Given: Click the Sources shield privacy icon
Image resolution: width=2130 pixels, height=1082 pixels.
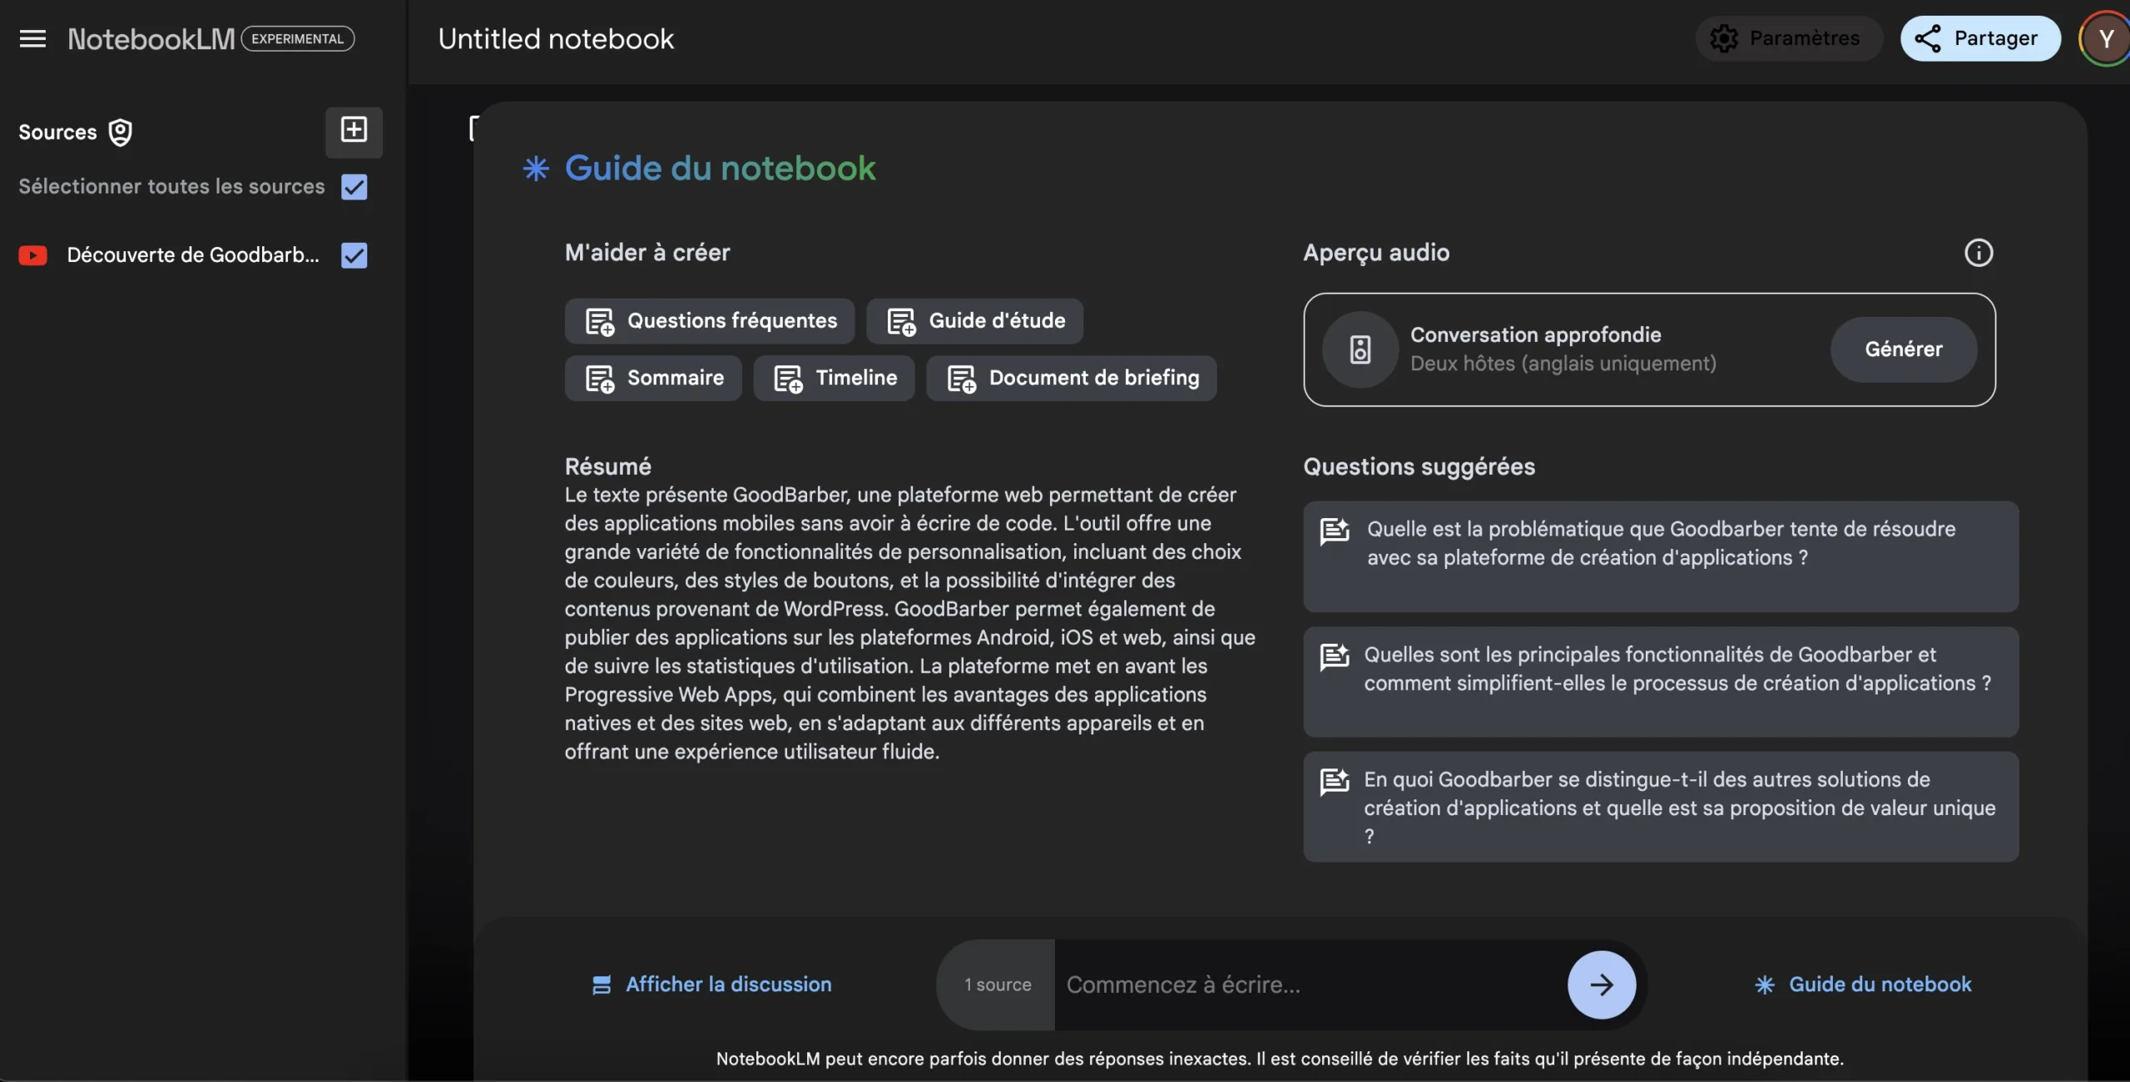Looking at the screenshot, I should [x=121, y=132].
